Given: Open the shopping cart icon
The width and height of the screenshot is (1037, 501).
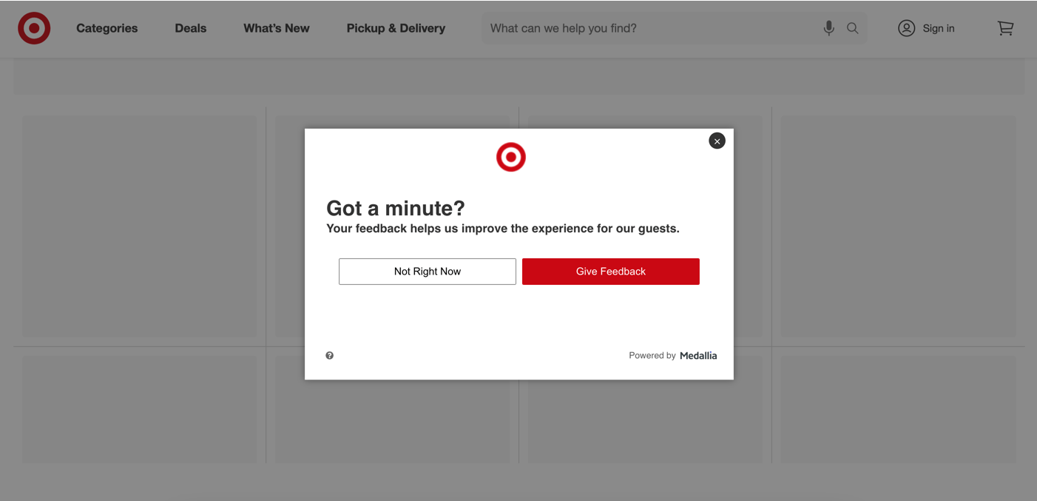Looking at the screenshot, I should [x=1005, y=27].
